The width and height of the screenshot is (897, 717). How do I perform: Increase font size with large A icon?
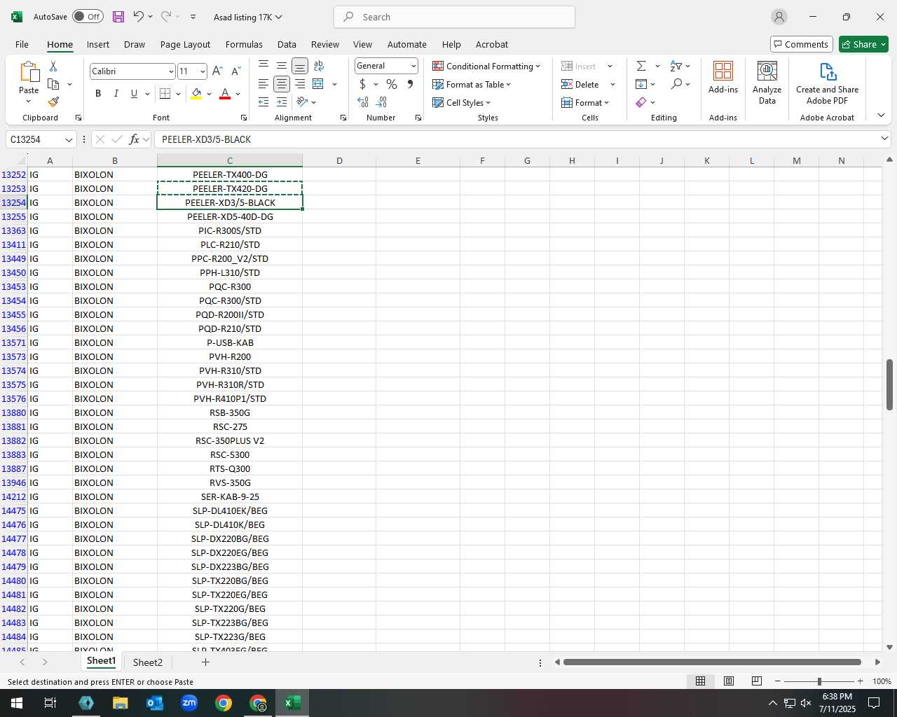pyautogui.click(x=217, y=71)
